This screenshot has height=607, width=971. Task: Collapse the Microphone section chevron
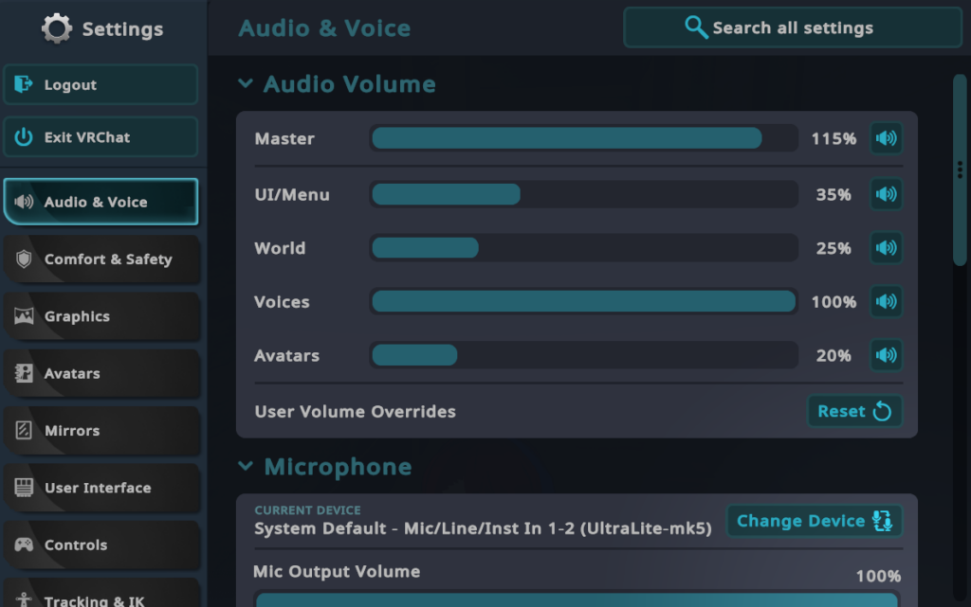[x=246, y=466]
